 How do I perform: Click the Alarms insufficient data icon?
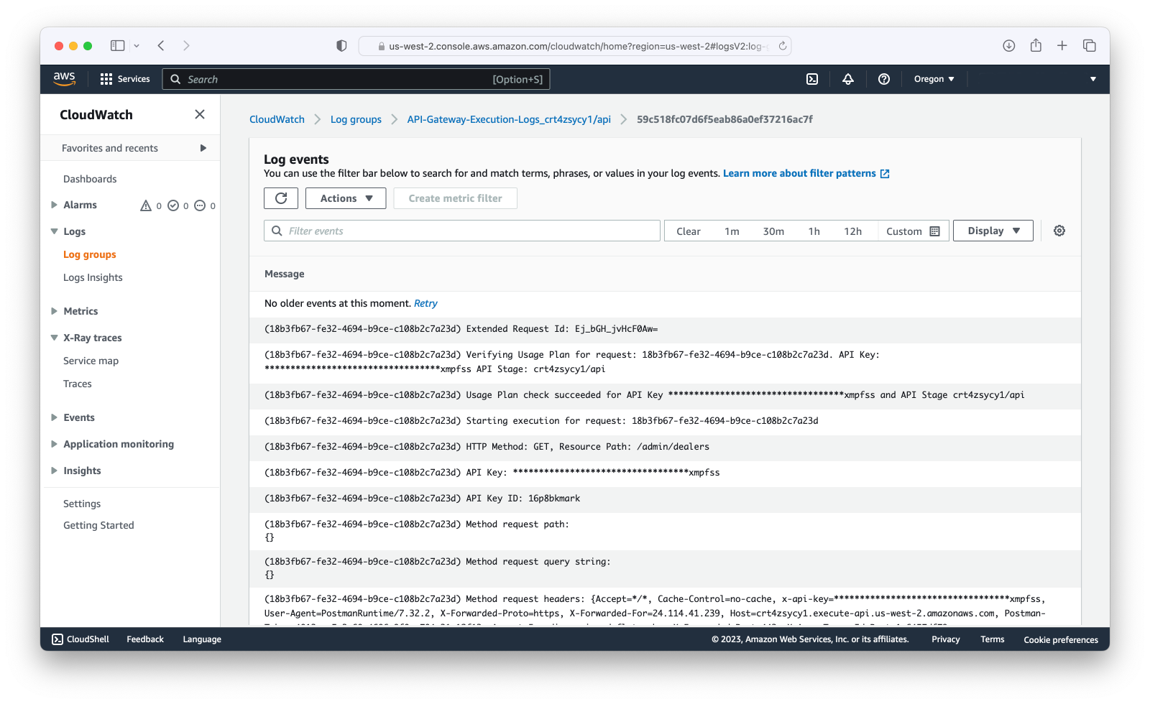click(200, 205)
